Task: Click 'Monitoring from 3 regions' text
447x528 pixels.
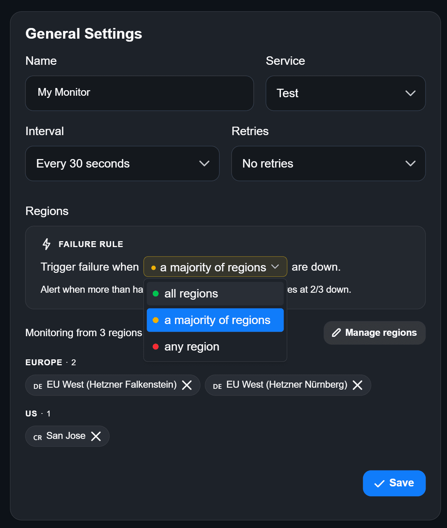Action: pyautogui.click(x=84, y=333)
